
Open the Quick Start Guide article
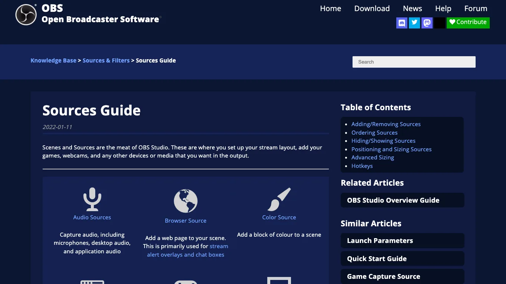coord(402,258)
